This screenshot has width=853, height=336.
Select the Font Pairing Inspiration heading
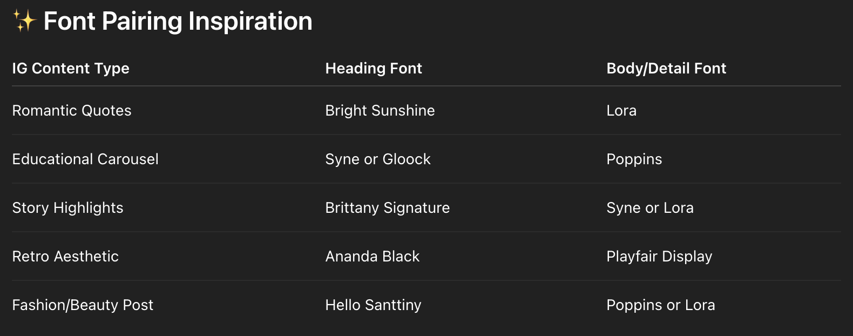pos(178,21)
